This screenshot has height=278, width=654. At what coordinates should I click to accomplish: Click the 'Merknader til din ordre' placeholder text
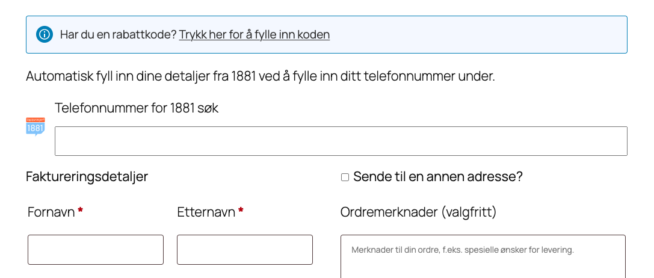click(x=462, y=249)
